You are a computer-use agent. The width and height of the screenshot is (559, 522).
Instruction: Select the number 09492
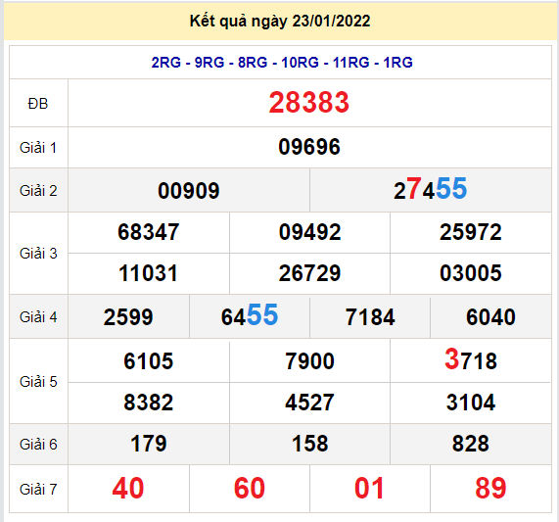tap(309, 232)
